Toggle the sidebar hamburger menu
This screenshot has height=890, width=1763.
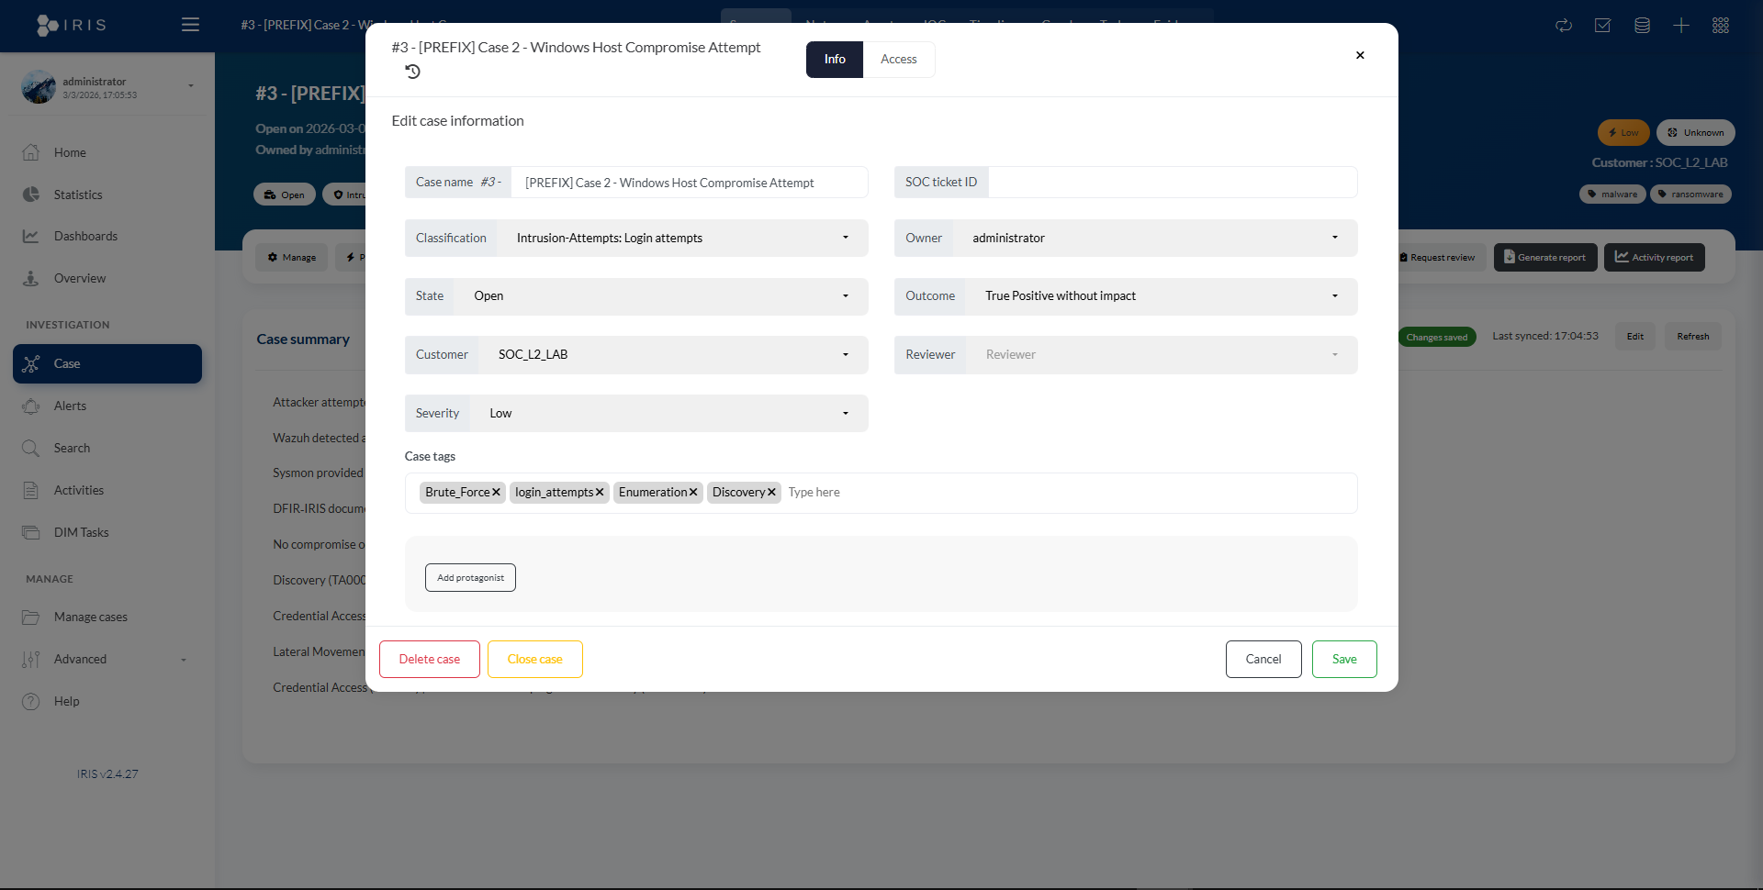click(190, 25)
